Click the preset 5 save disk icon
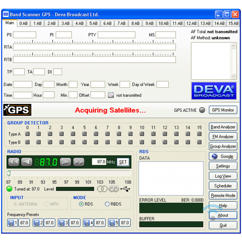The width and height of the screenshot is (242, 242). point(112,223)
